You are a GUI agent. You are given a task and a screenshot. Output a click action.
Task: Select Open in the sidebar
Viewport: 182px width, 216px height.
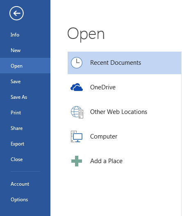click(x=25, y=66)
